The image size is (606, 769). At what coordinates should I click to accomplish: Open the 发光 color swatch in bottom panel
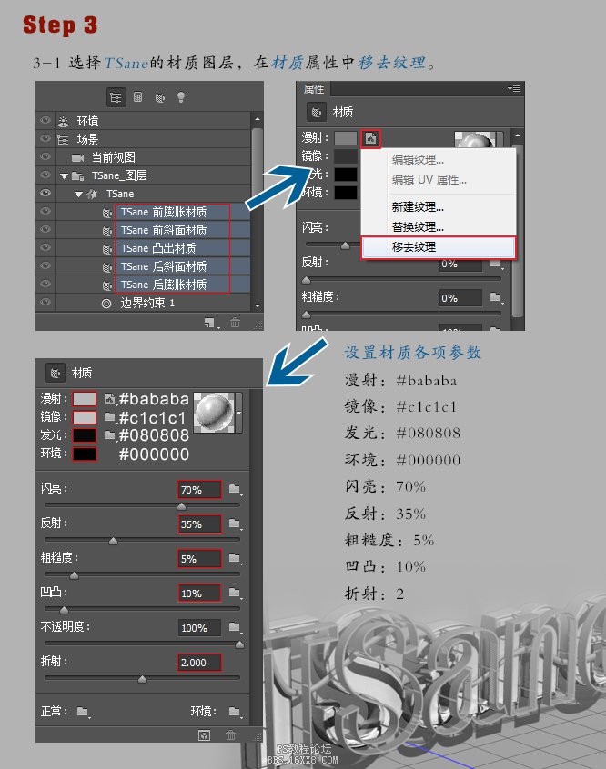85,435
